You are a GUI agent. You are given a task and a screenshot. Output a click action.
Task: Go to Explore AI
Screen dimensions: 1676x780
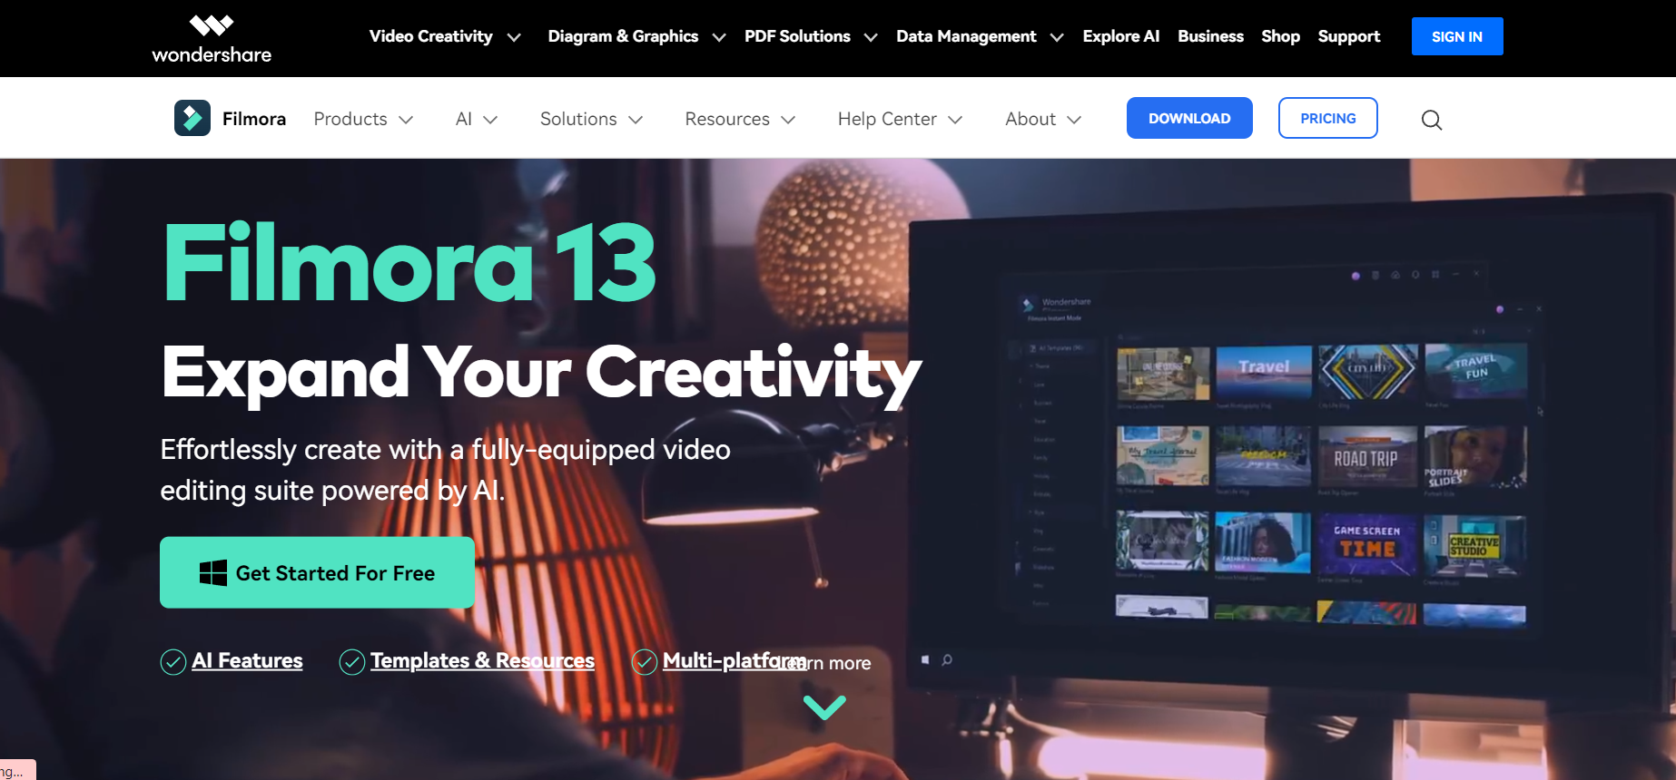pos(1121,36)
